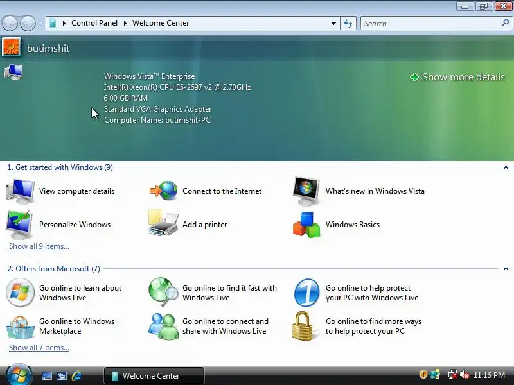Open What's new in Windows Vista icon
This screenshot has width=514, height=385.
[306, 191]
